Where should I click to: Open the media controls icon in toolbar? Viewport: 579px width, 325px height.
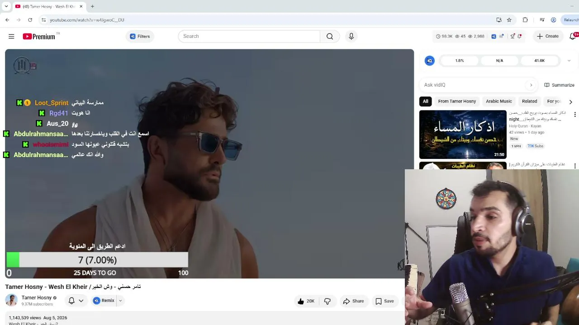click(x=542, y=20)
